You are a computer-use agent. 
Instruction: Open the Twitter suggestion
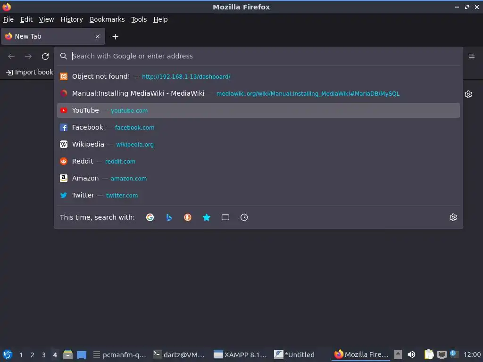coord(258,195)
